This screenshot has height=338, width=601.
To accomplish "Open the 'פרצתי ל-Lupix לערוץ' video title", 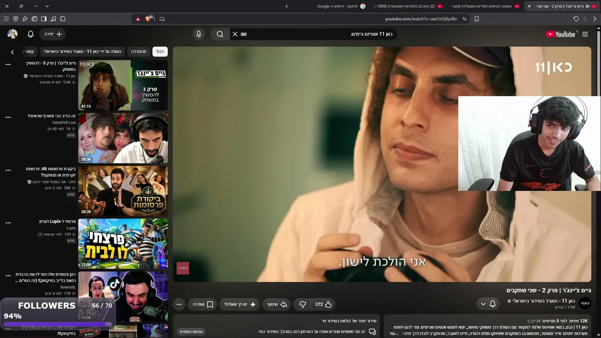I will pyautogui.click(x=57, y=222).
